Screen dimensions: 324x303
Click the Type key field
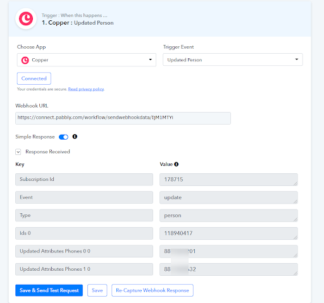[x=84, y=215]
